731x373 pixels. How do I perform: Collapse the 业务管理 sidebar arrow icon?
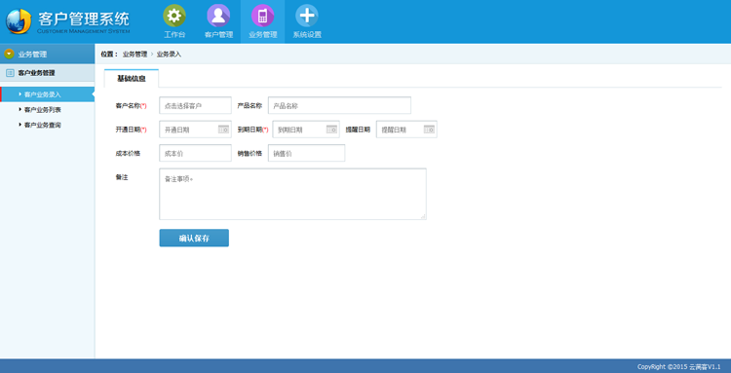(x=9, y=54)
